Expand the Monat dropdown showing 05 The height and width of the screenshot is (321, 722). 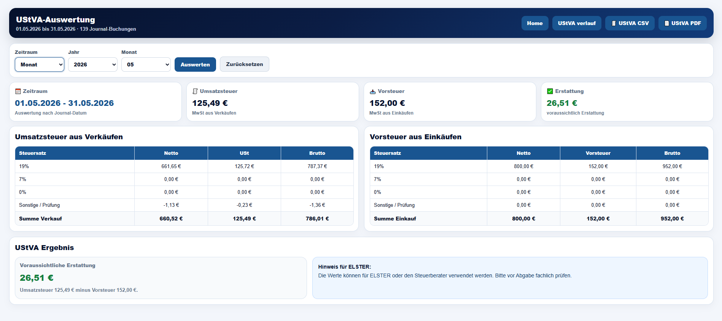[x=146, y=65]
